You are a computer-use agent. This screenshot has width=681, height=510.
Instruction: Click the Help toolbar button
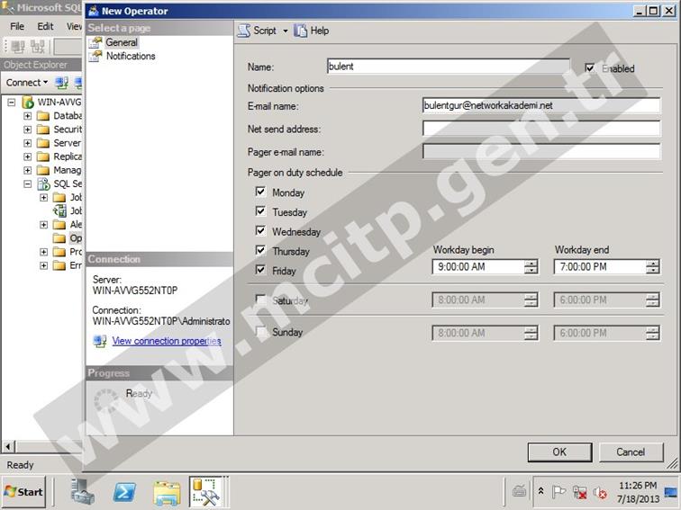312,31
